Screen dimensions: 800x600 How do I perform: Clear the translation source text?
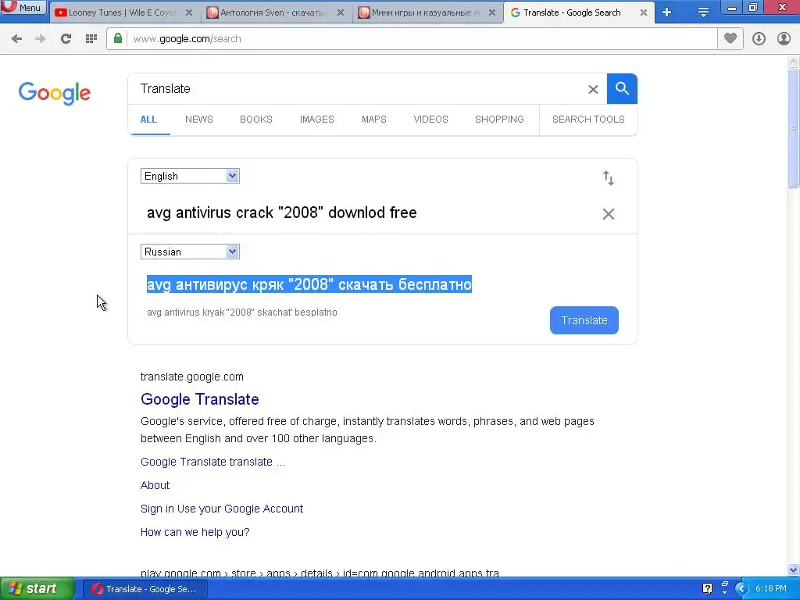tap(608, 214)
